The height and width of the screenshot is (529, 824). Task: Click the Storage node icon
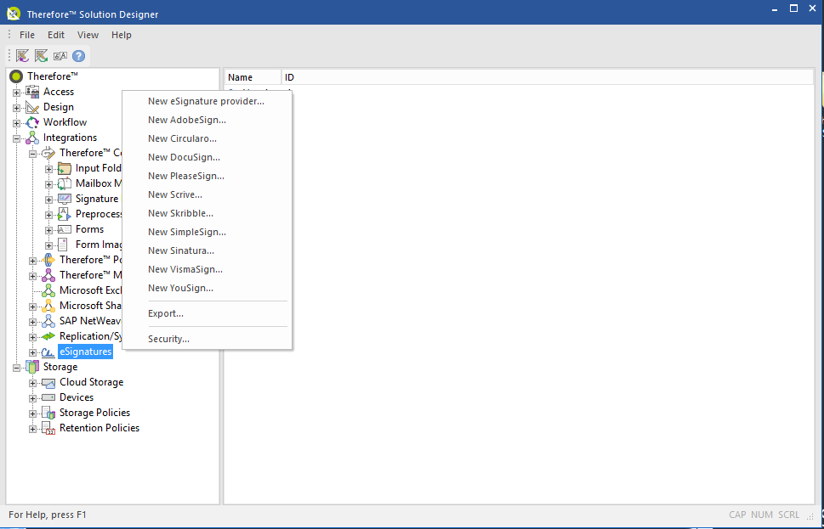click(x=32, y=367)
